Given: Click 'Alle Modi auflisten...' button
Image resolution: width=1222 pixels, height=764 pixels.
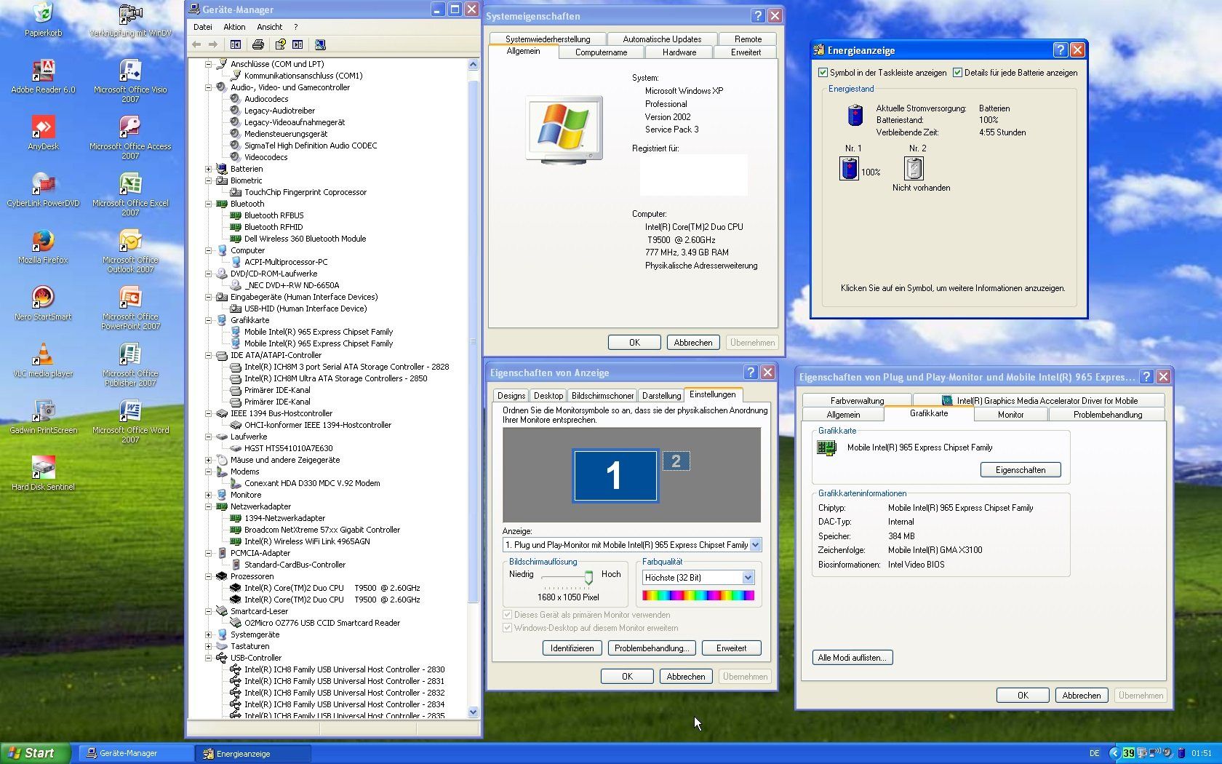Looking at the screenshot, I should [852, 658].
